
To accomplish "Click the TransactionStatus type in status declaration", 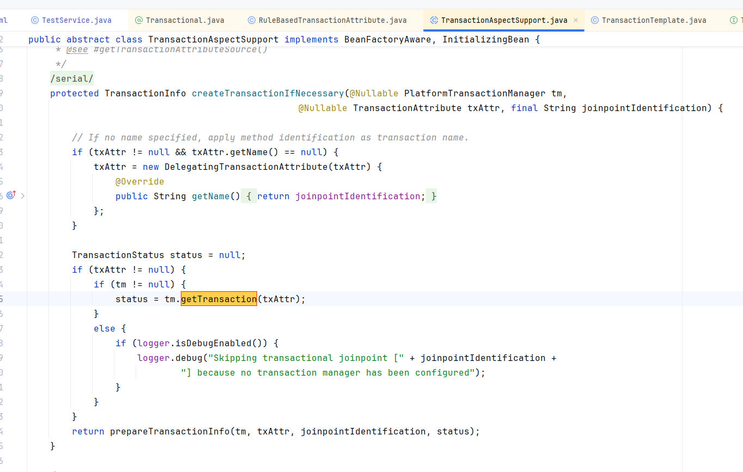I will click(118, 255).
